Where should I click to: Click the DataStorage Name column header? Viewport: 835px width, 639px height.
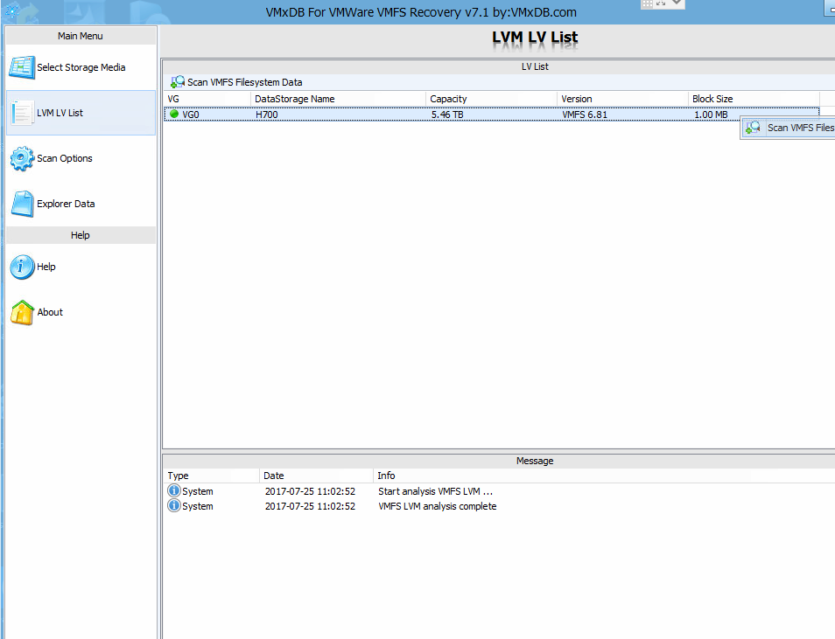[x=338, y=99]
